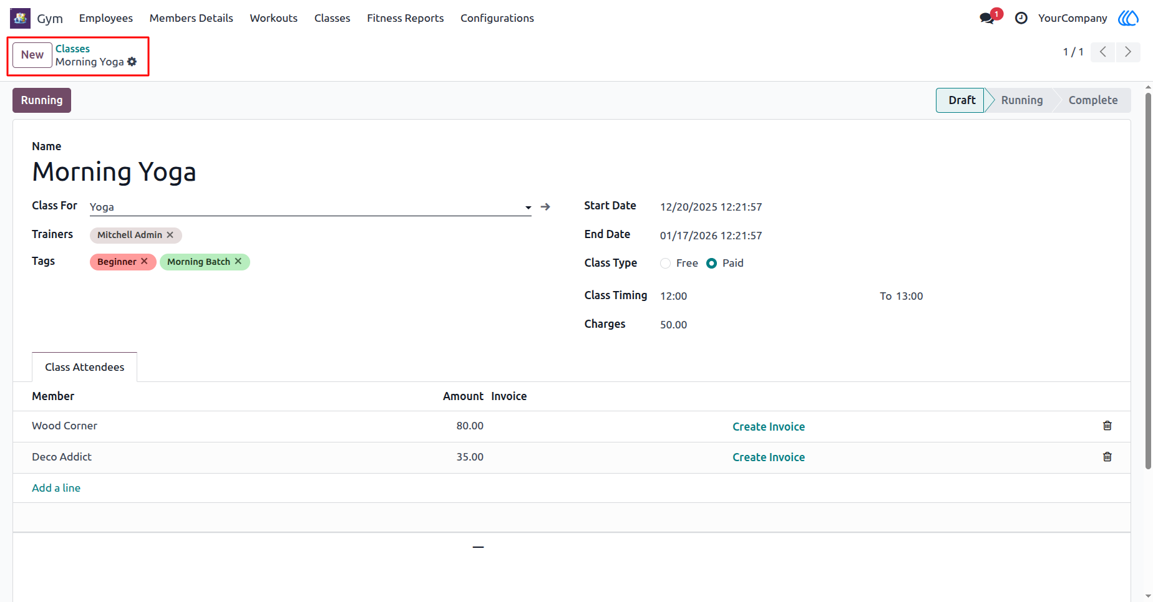Remove the Beginner tag
The height and width of the screenshot is (602, 1153).
tap(144, 262)
